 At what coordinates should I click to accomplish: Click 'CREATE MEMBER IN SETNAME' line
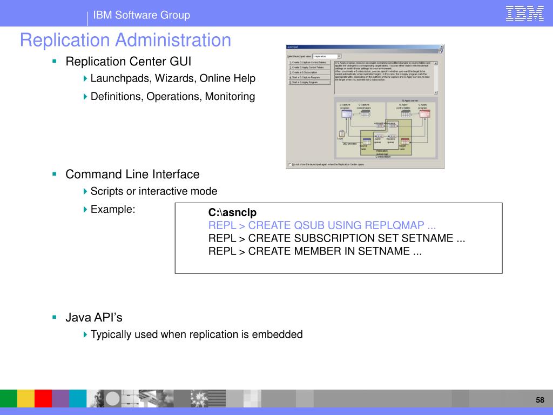tap(315, 251)
